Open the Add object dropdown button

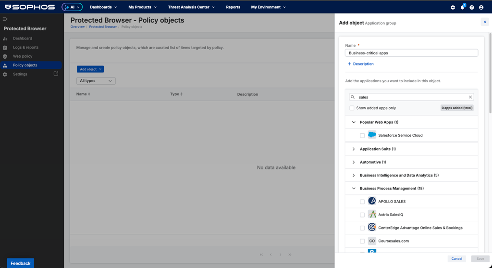coord(90,69)
